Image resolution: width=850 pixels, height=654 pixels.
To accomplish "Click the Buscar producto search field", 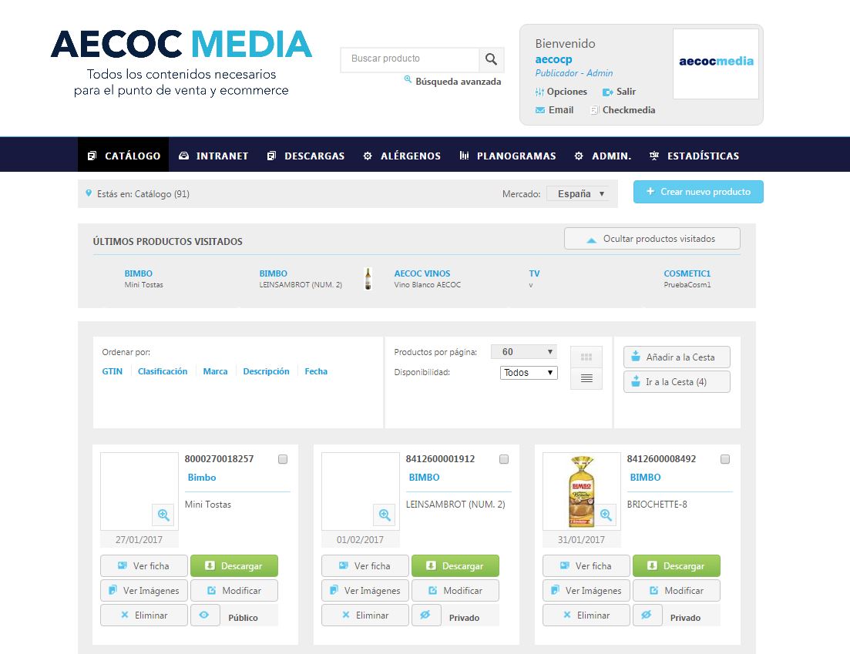I will (410, 59).
